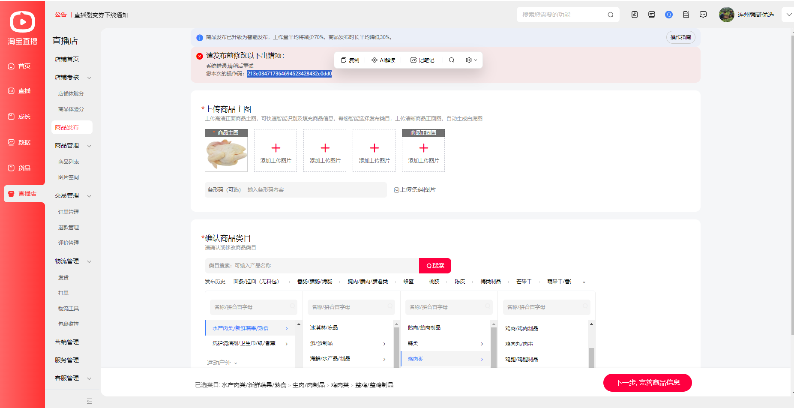Screen dimensions: 794x408
Task: Open 订单管理 menu item
Action: (69, 212)
